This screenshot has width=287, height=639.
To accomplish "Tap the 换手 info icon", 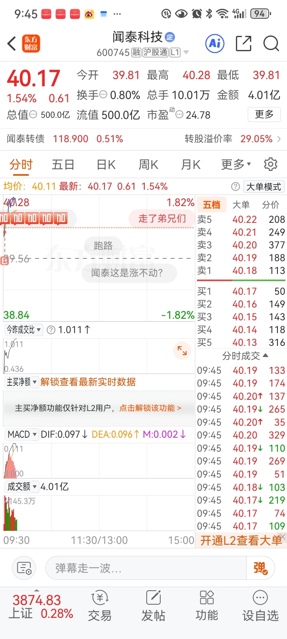I will coord(103,95).
